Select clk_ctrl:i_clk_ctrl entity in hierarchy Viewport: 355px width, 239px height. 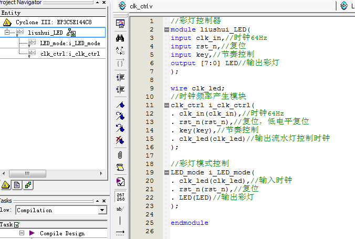[x=70, y=54]
